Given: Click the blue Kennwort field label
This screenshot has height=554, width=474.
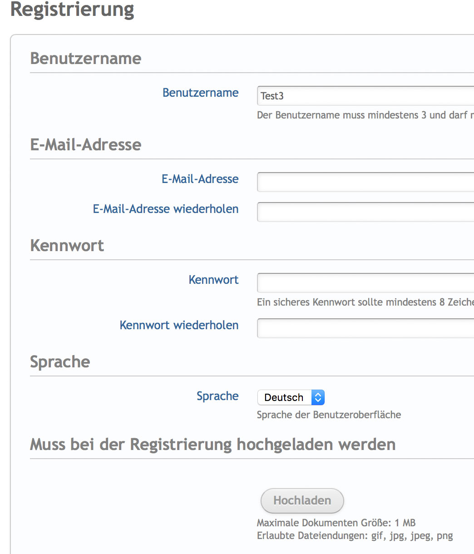Looking at the screenshot, I should click(213, 280).
